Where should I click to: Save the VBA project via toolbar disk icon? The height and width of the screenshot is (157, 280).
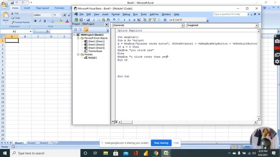click(88, 20)
